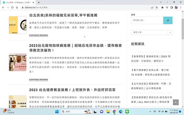This screenshot has width=184, height=115.
Task: Select the 台北美食 ddnews tab
Action: [x=18, y=2]
